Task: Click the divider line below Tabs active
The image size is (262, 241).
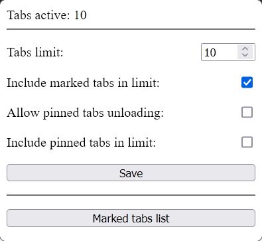Action: [x=131, y=29]
